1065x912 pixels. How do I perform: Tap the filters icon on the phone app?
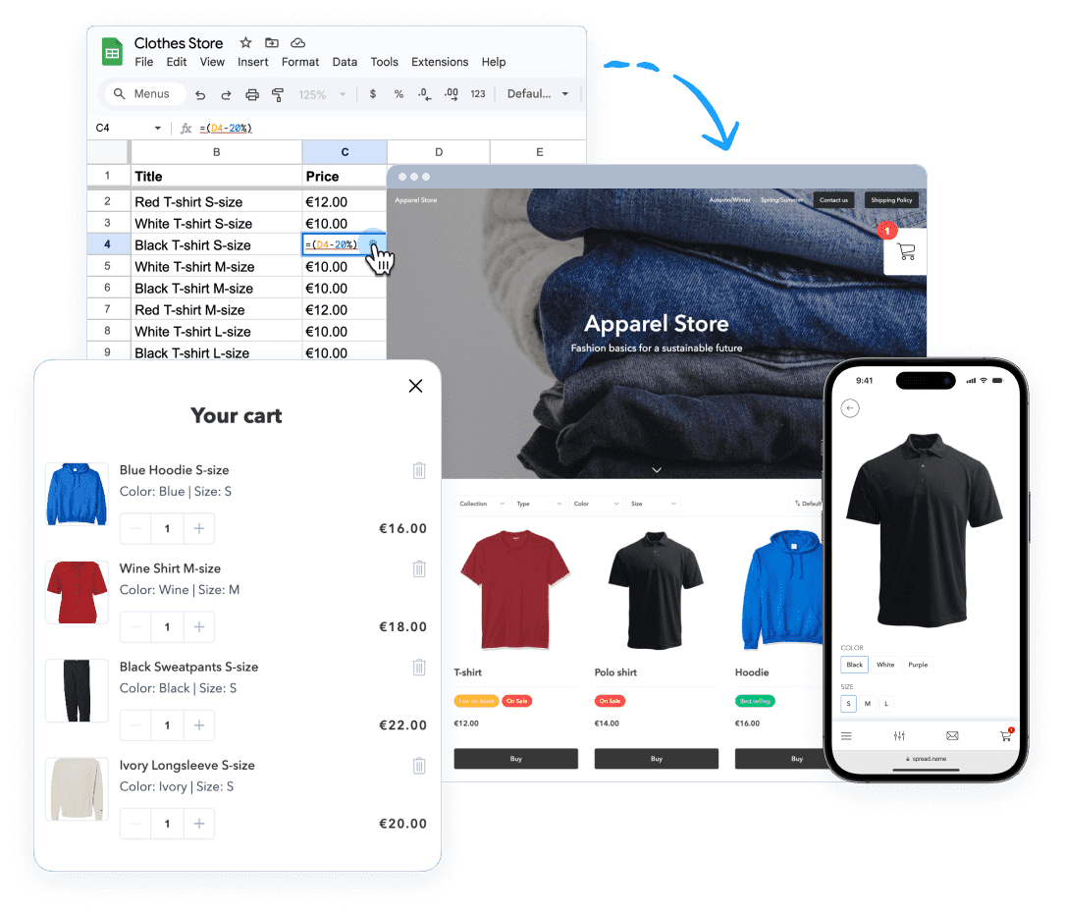(899, 735)
